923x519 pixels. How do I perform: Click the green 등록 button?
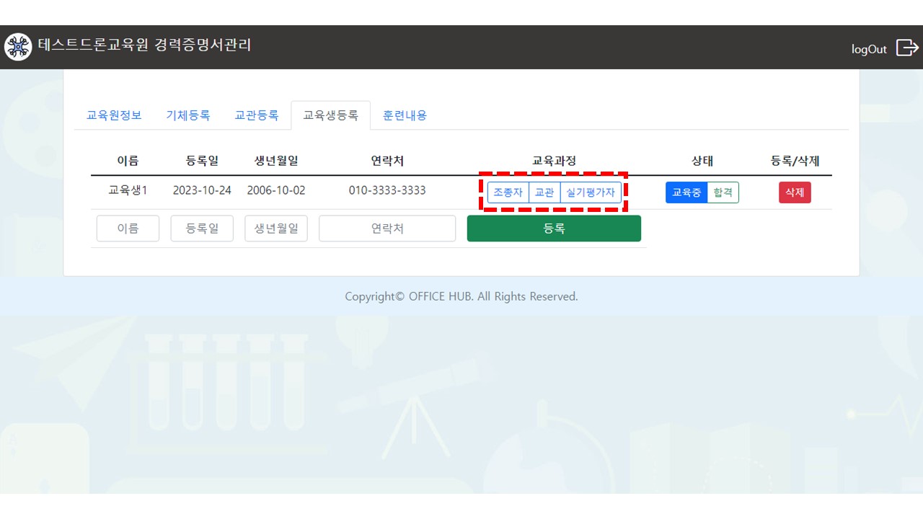(x=554, y=229)
